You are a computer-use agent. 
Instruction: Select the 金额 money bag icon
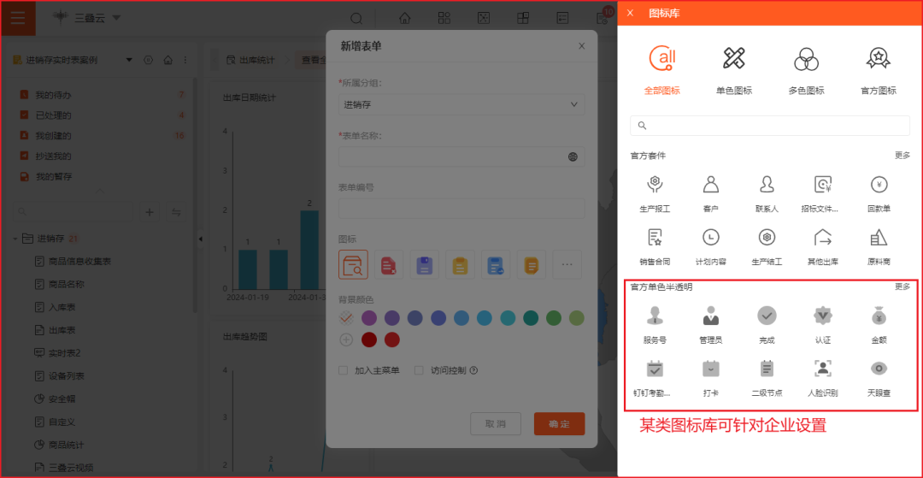click(879, 316)
